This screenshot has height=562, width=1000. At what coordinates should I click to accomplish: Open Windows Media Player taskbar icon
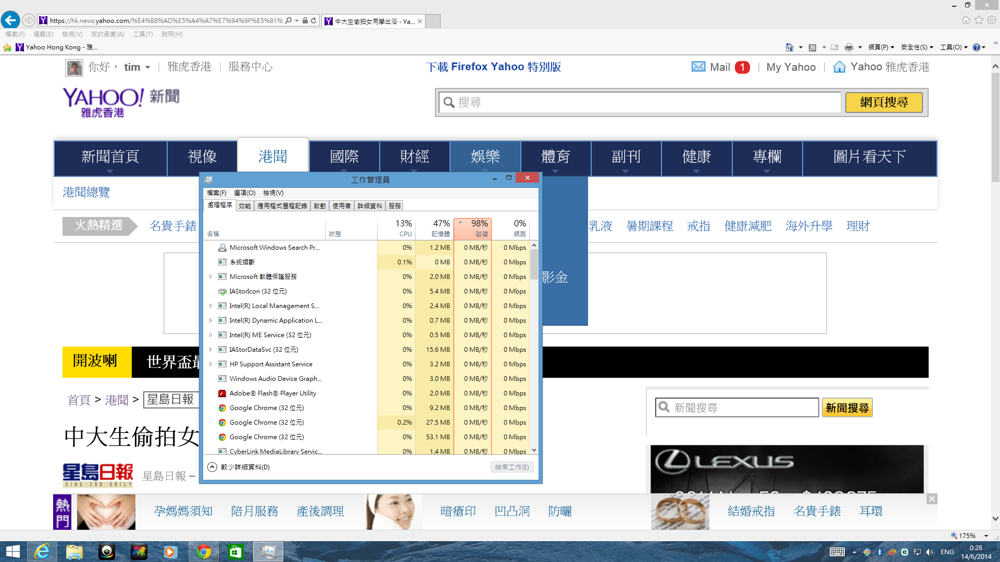[171, 552]
